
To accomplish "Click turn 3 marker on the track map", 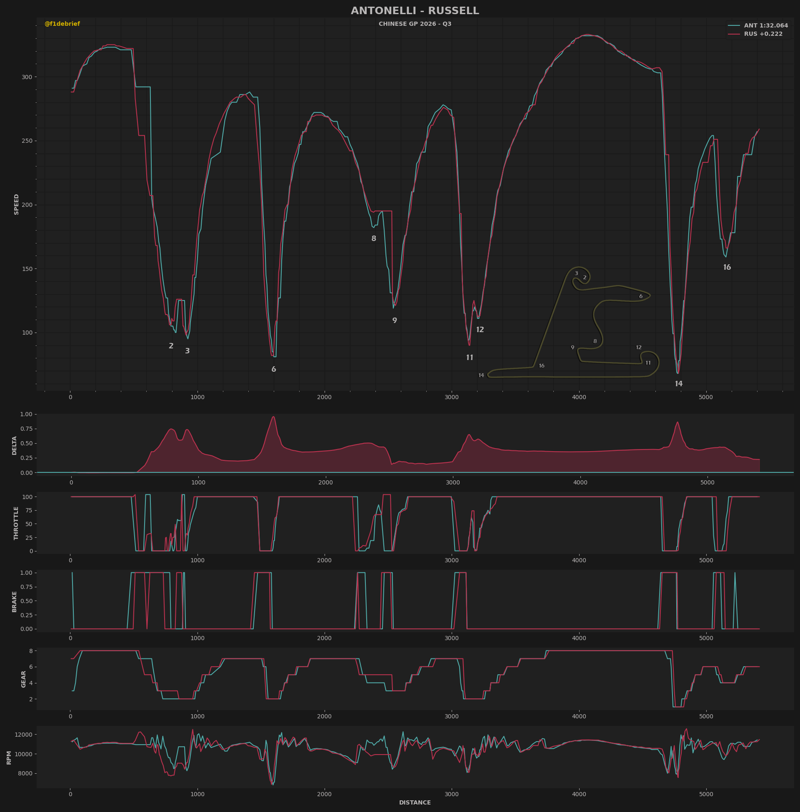I will click(576, 273).
